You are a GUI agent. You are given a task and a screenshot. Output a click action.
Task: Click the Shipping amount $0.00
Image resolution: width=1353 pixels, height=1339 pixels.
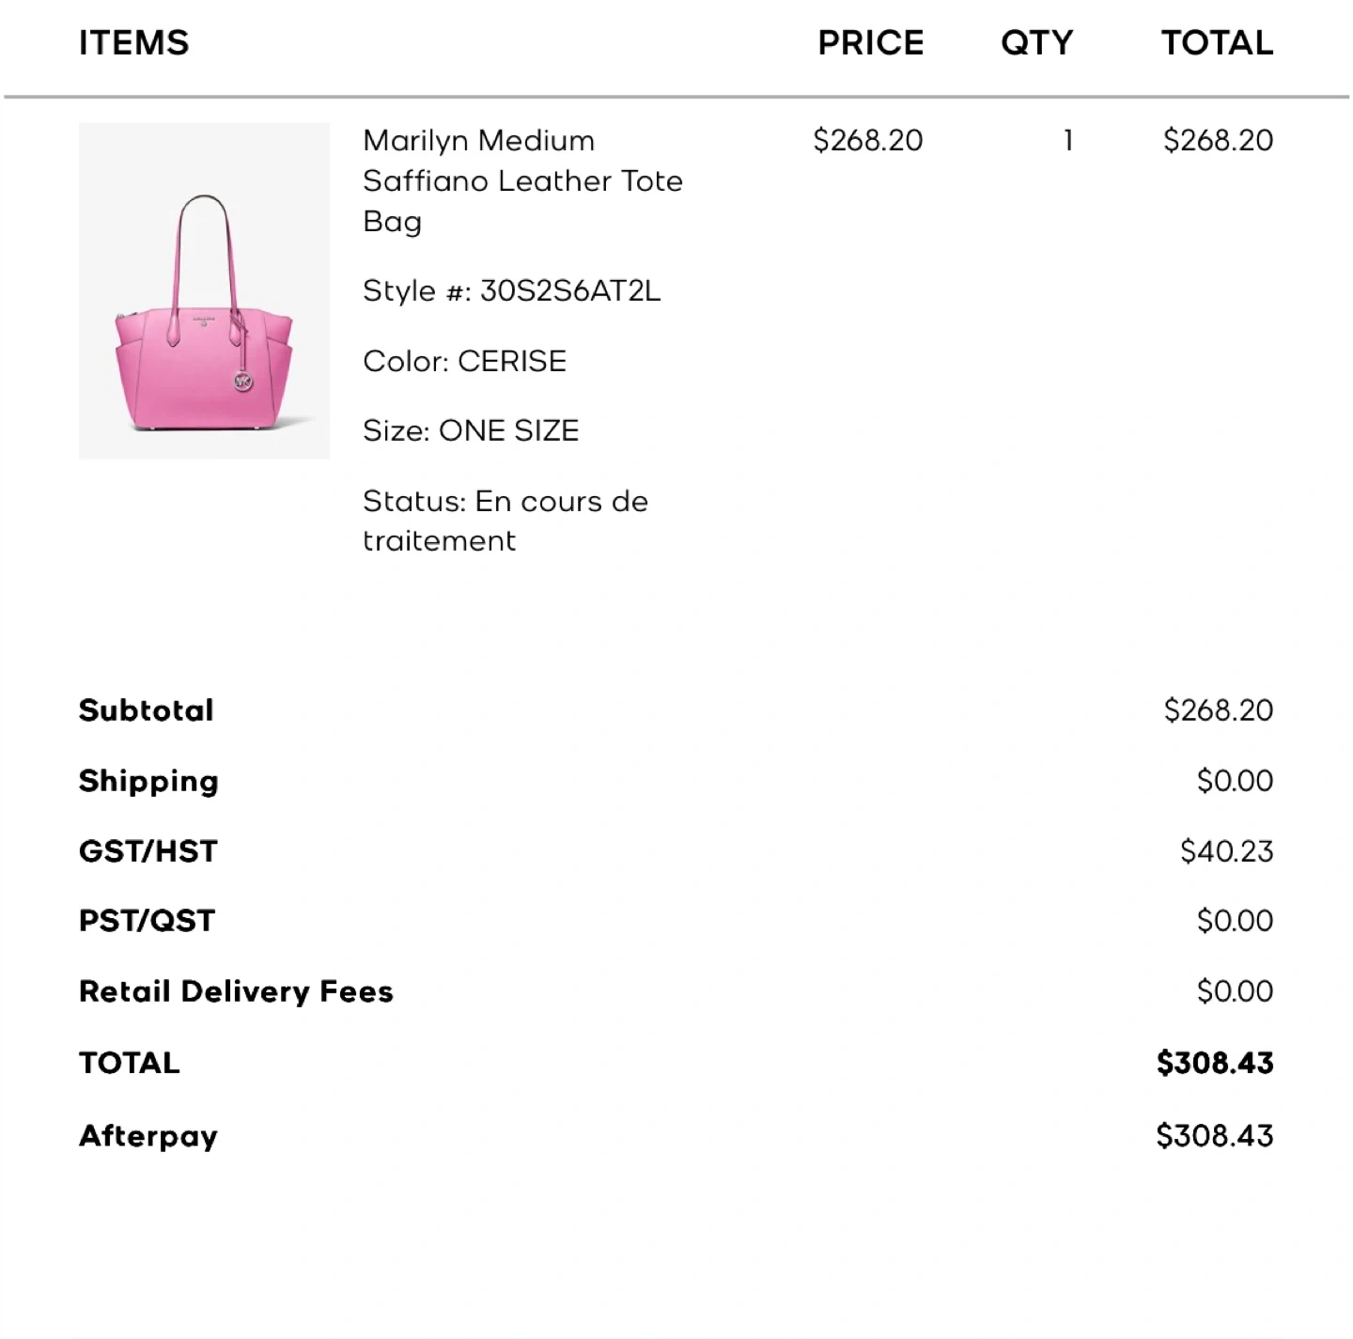click(x=1235, y=781)
